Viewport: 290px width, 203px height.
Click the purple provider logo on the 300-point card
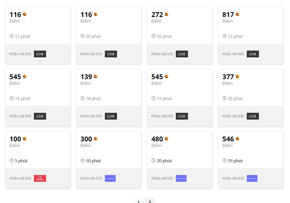110,178
